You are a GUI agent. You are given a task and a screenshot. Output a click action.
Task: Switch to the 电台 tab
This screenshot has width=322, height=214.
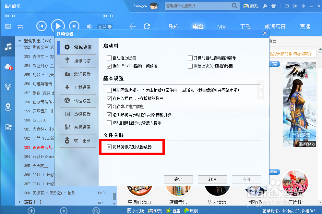[x=198, y=27]
